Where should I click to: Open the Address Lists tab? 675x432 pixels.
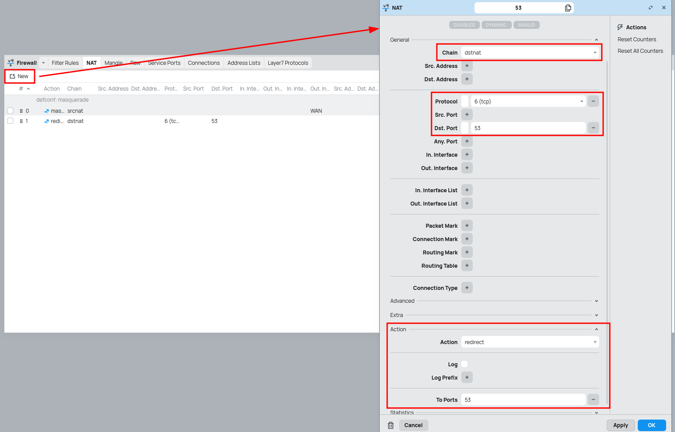tap(243, 63)
